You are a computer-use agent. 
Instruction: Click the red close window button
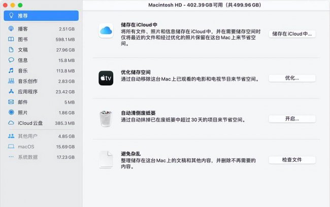pos(5,5)
